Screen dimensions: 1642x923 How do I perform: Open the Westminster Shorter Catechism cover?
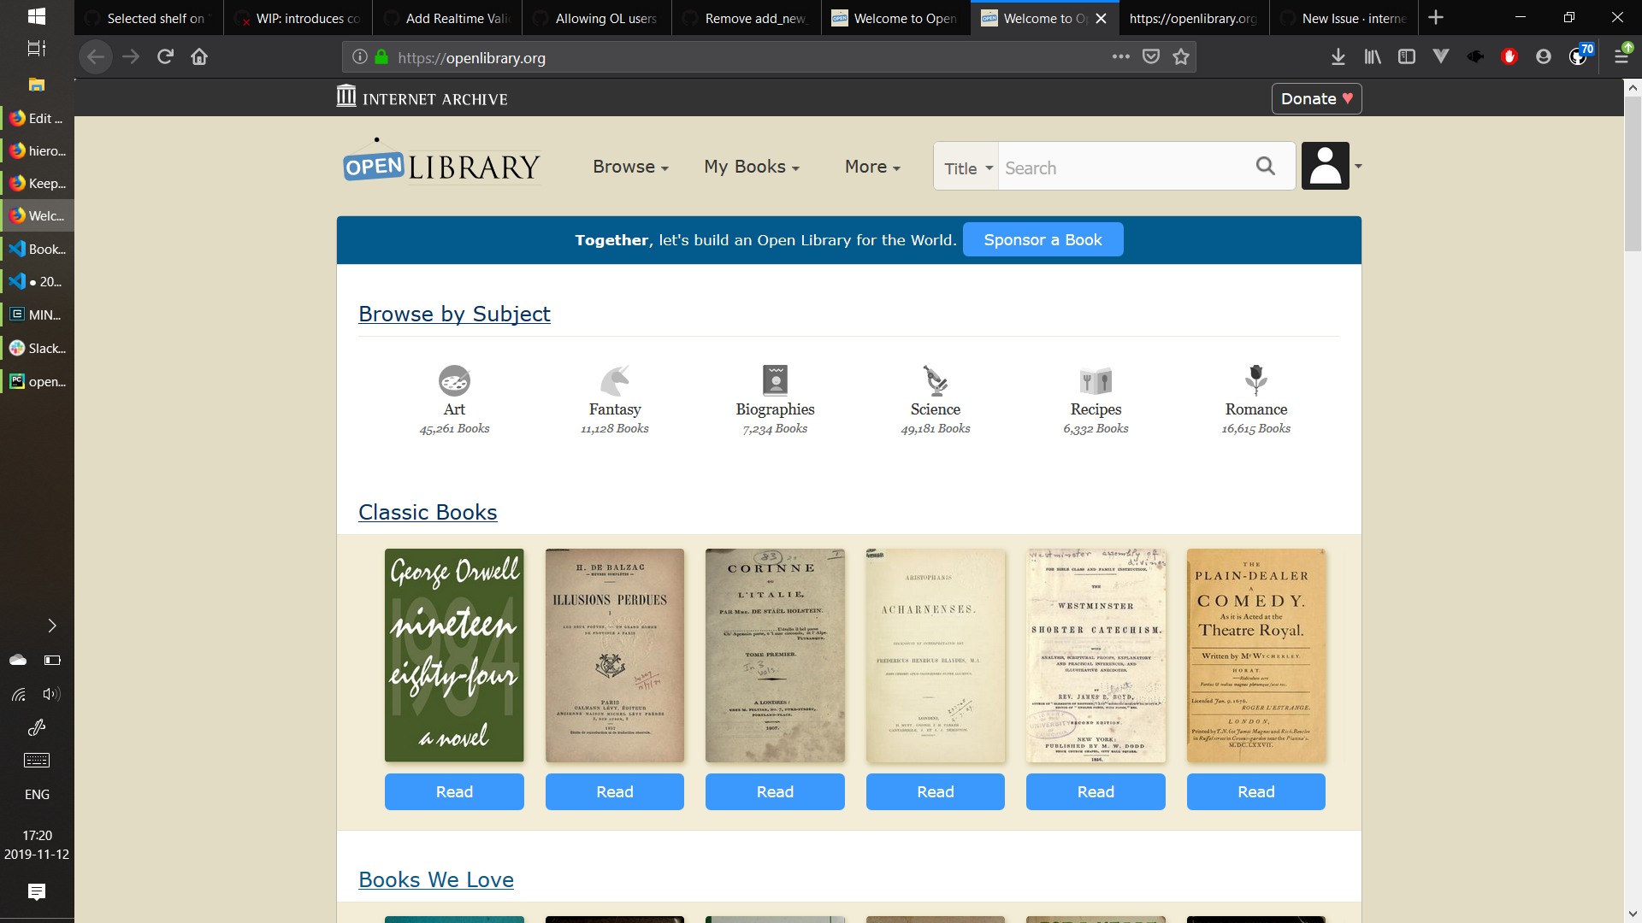pos(1096,656)
